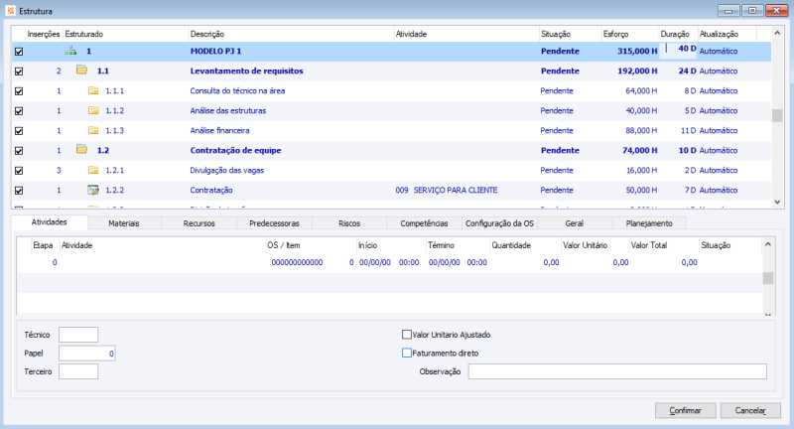Click the folder icon of row 1.2.1
The image size is (794, 429).
[x=93, y=170]
